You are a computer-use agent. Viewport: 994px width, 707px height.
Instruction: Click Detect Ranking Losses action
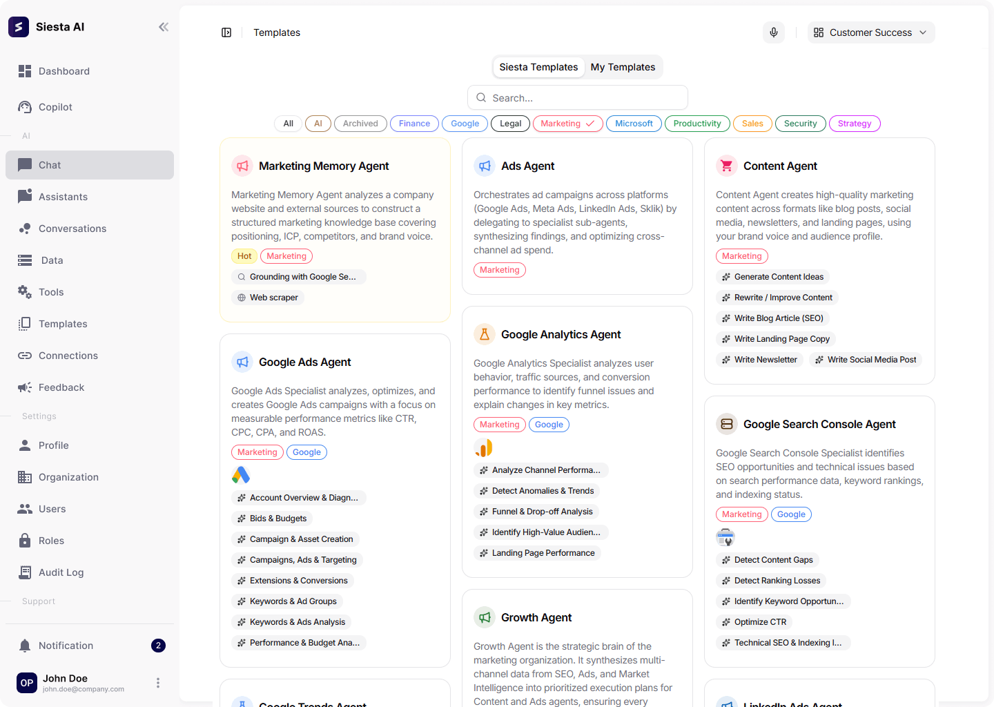tap(771, 581)
